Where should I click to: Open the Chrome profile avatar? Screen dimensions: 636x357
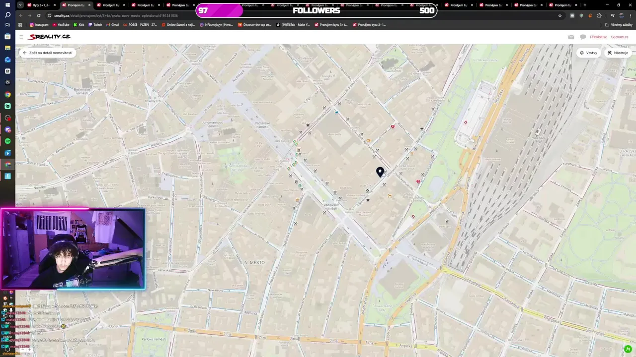tap(621, 15)
